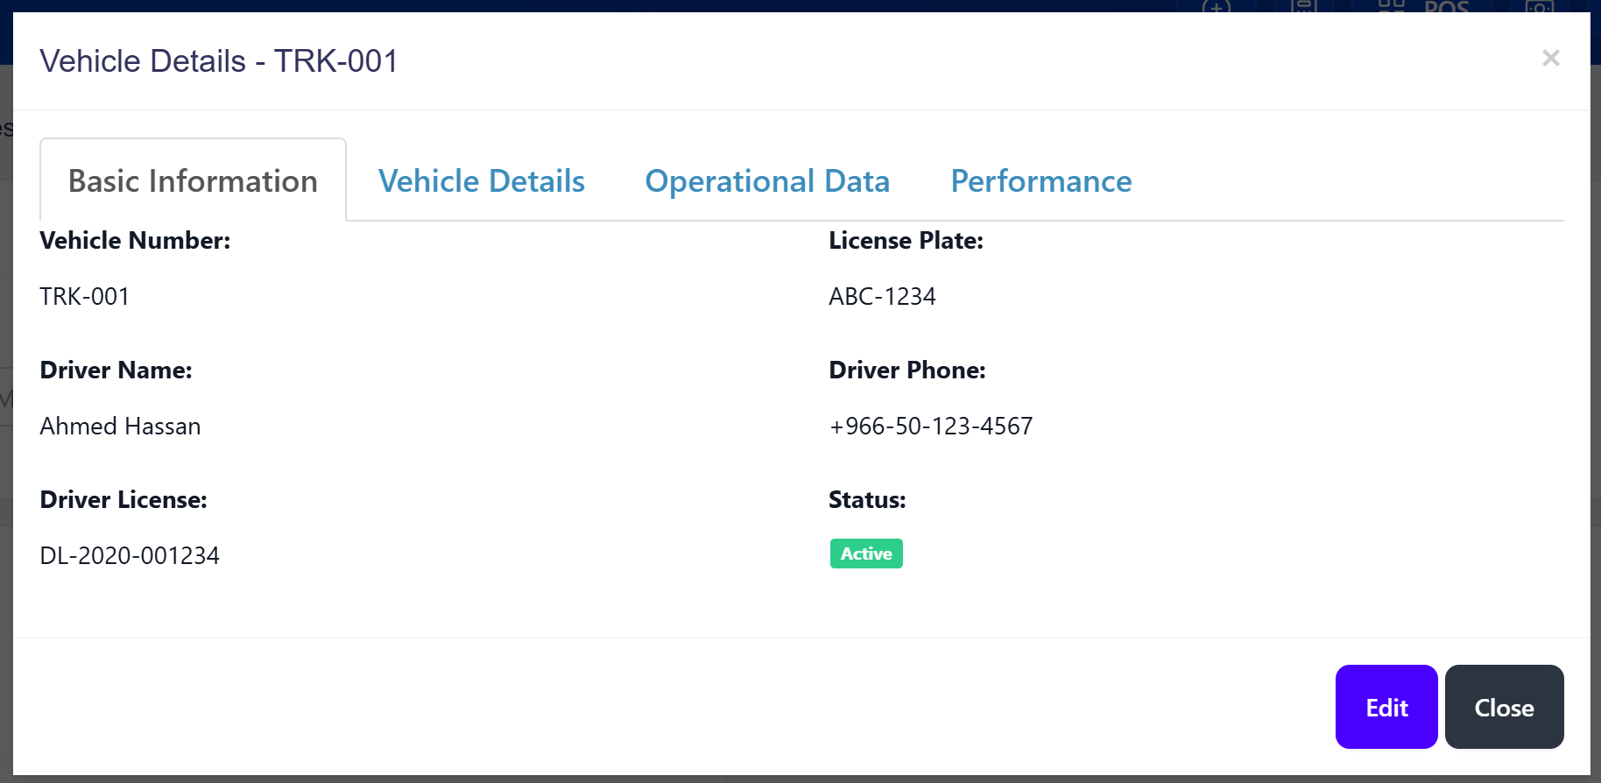Click the plus circle icon in top bar
Screen dimensions: 1601x783
click(x=1216, y=7)
